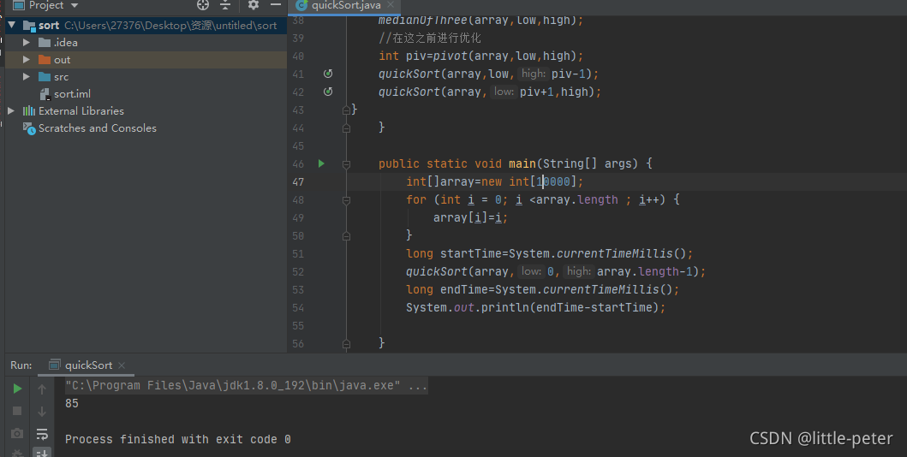Toggle soft-wrap in Run console
907x457 pixels.
42,434
